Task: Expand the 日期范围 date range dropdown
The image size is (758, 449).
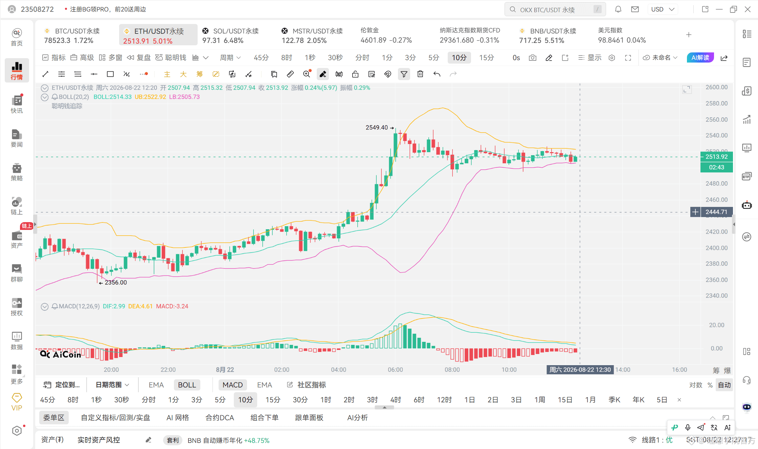Action: (x=112, y=385)
